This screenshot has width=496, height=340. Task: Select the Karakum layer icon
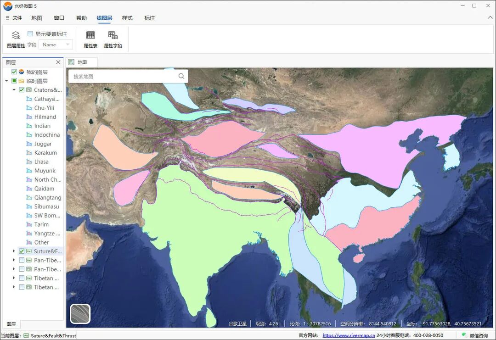click(29, 153)
